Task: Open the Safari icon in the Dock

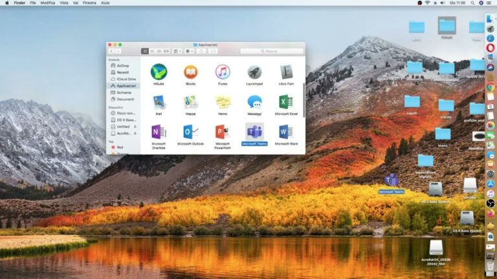Action: 491,38
